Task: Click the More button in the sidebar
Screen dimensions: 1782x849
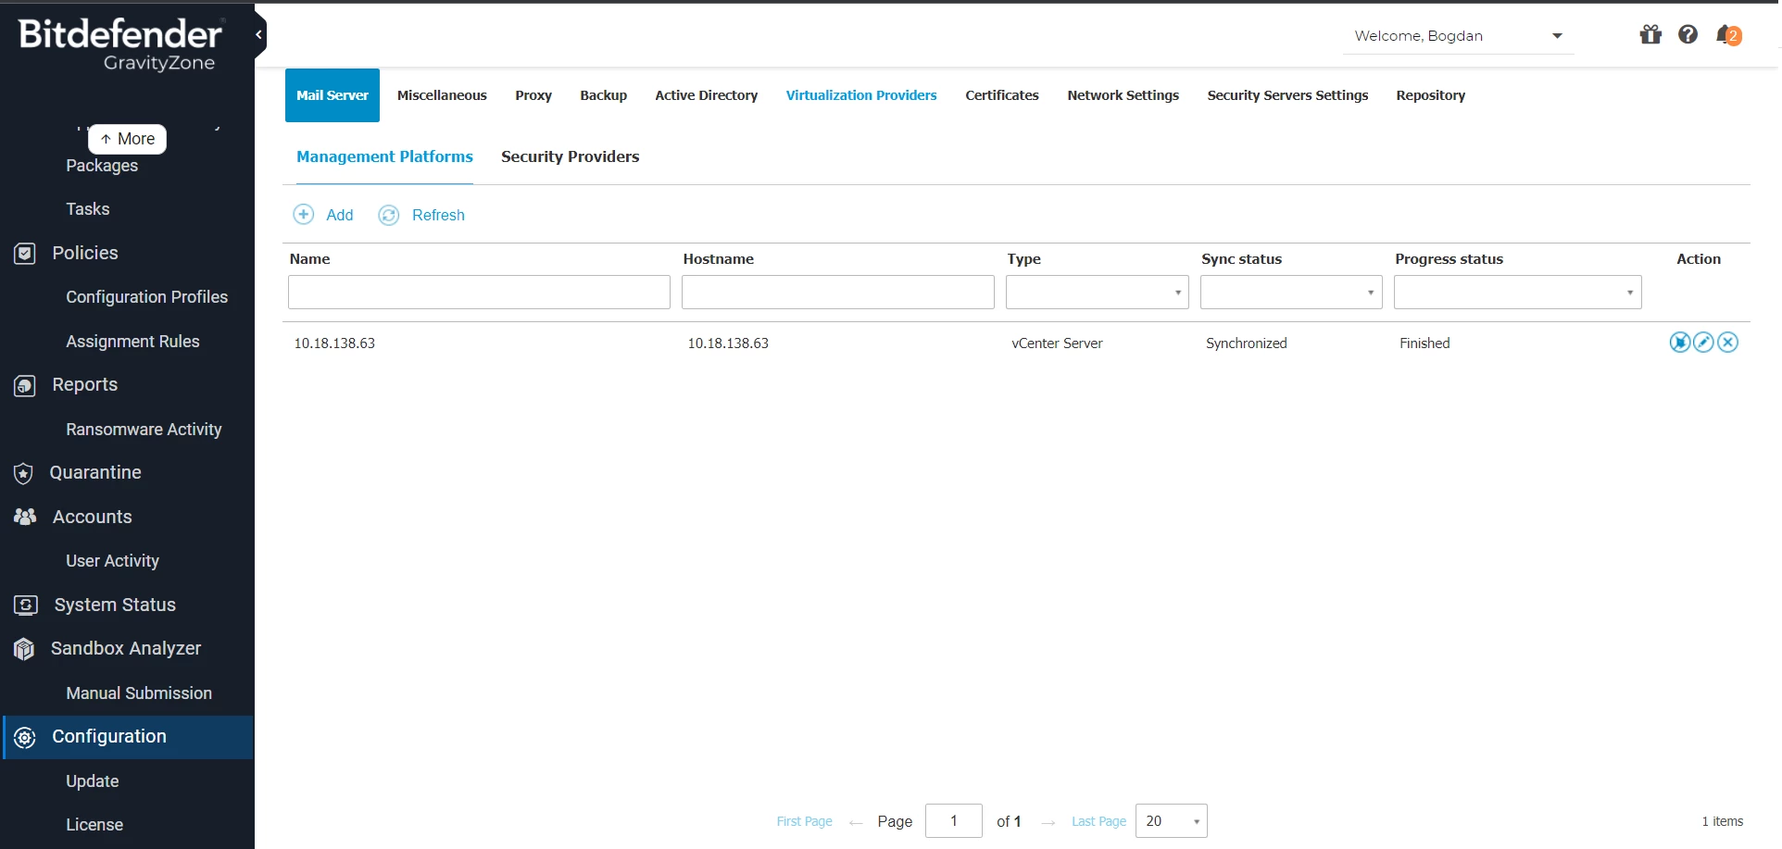Action: 128,139
